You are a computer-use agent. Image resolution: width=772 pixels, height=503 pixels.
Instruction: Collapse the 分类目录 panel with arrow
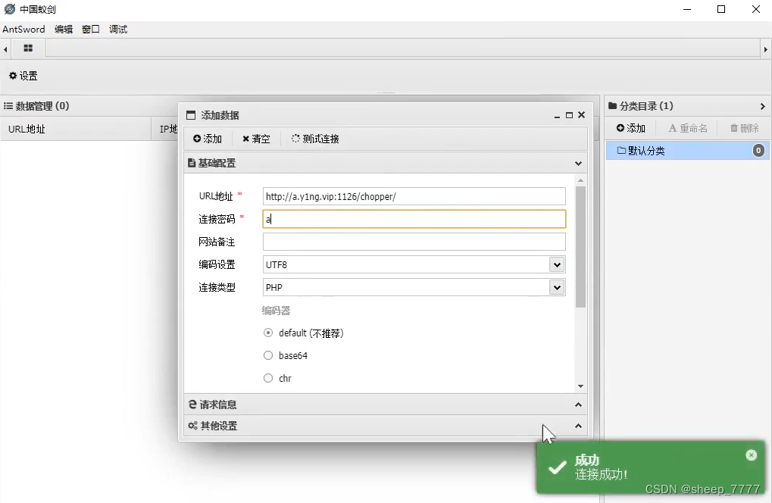coord(763,106)
